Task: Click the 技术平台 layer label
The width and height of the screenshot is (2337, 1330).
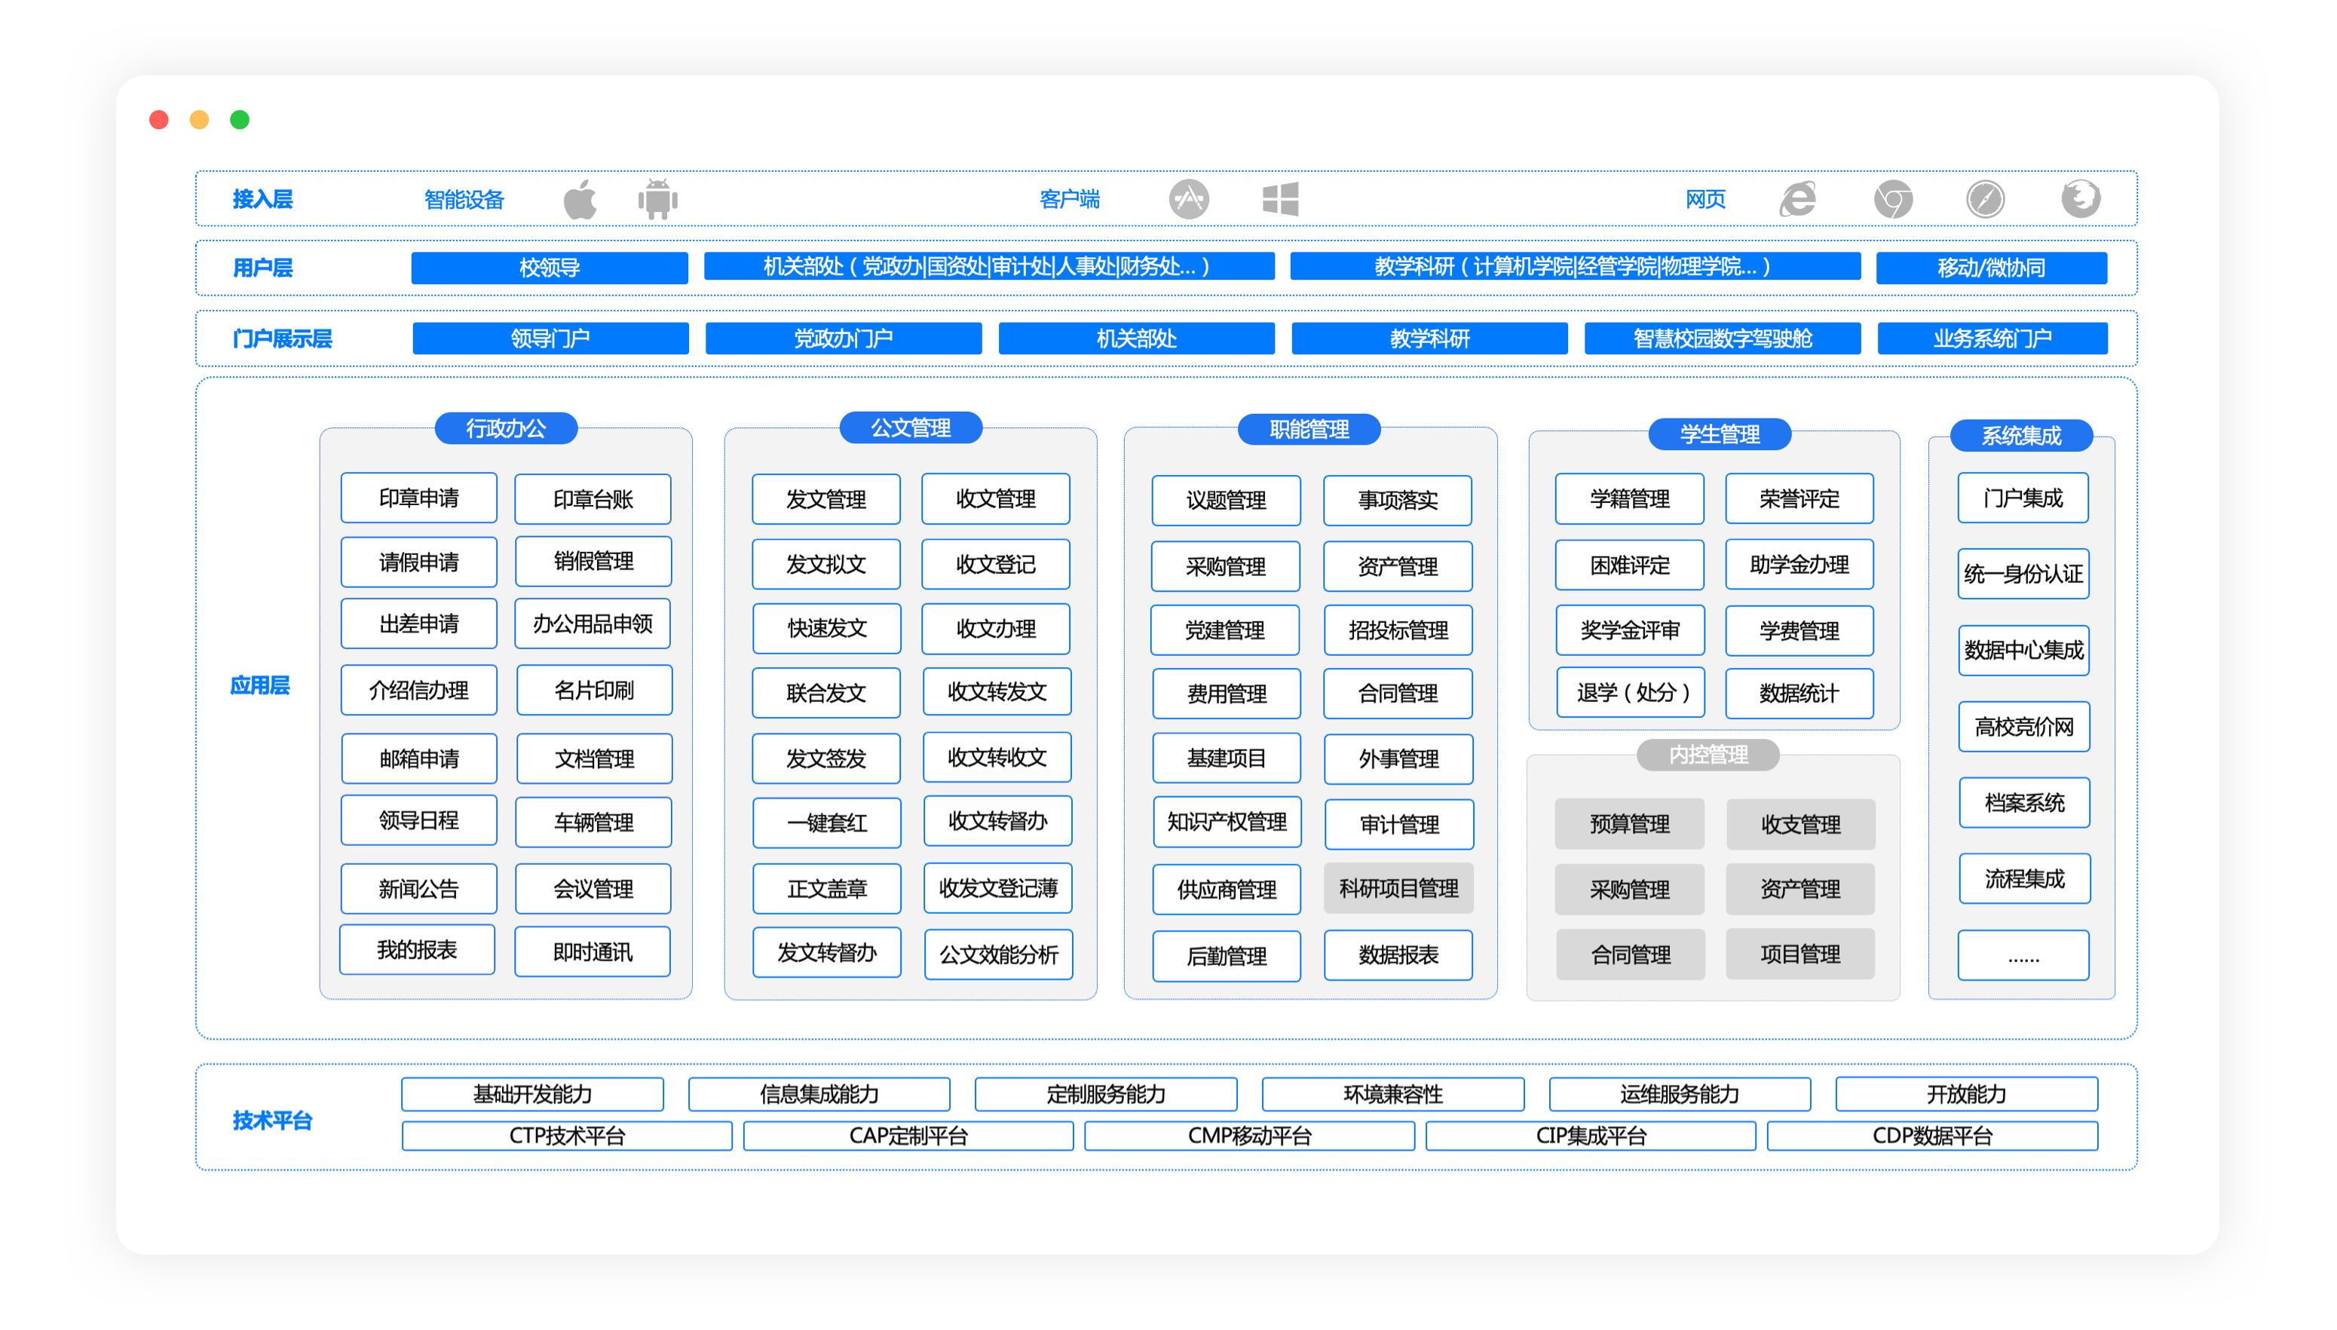Action: [272, 1121]
